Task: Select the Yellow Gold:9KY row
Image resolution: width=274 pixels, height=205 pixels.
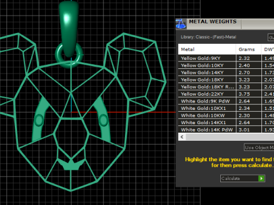Action: 226,58
